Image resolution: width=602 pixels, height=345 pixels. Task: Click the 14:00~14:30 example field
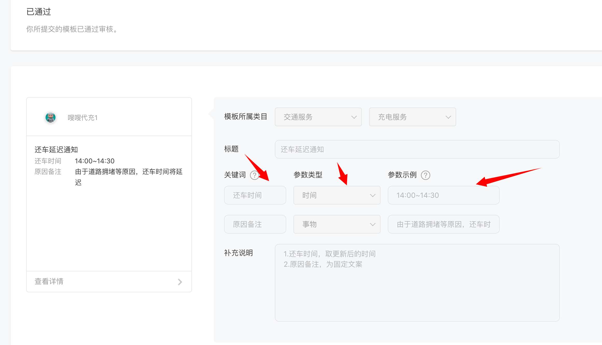point(443,195)
